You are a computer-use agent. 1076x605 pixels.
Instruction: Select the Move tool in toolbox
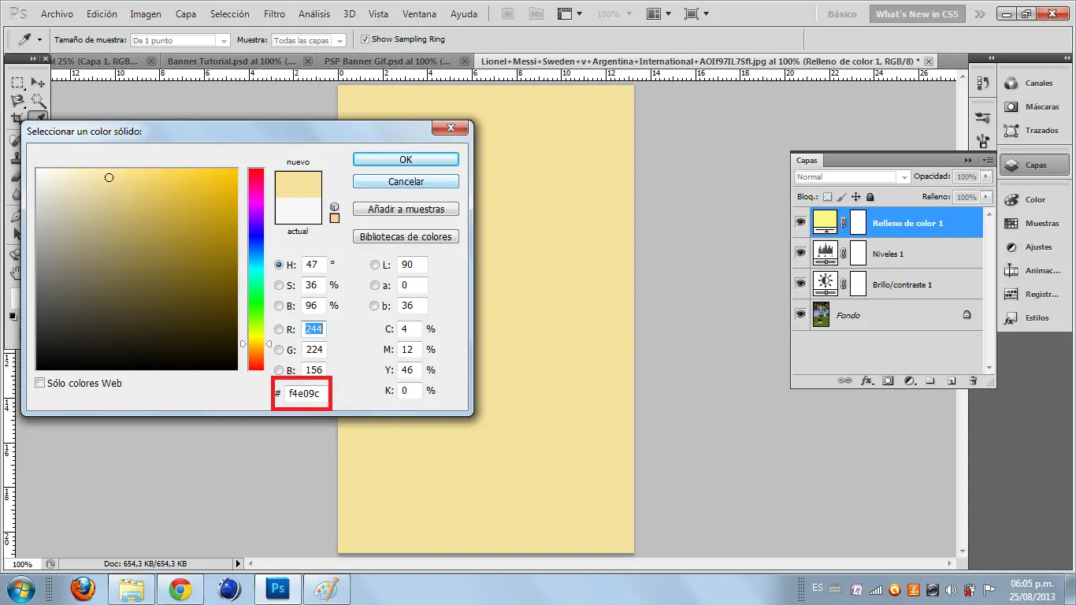(37, 83)
